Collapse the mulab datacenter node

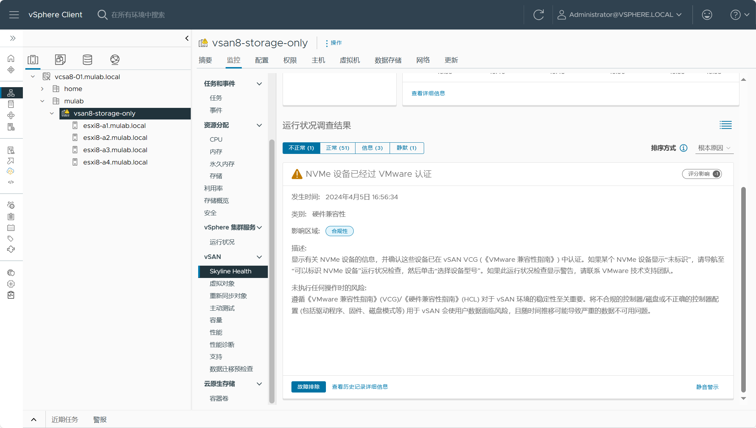[x=42, y=101]
